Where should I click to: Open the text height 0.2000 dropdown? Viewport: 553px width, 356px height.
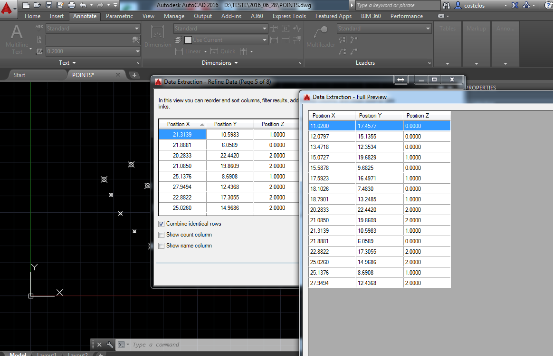(x=137, y=51)
